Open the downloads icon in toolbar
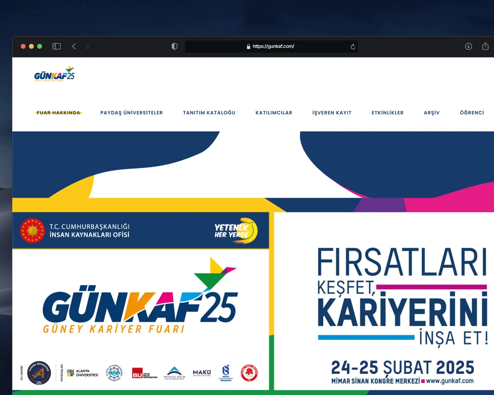Image resolution: width=494 pixels, height=395 pixels. point(469,46)
